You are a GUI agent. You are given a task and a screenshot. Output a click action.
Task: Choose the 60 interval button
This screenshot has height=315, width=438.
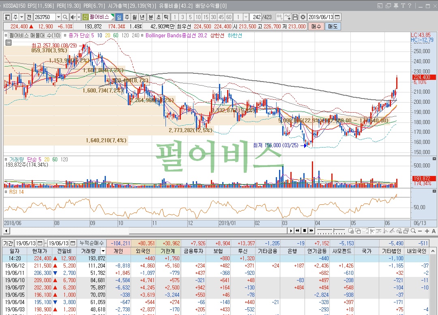229,17
